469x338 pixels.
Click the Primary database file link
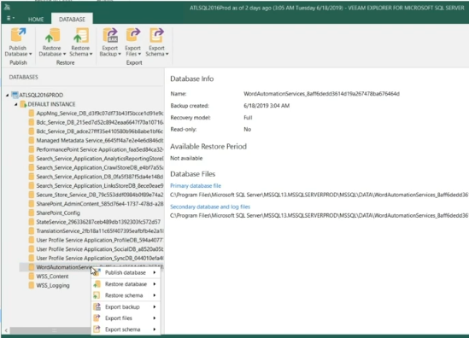196,185
